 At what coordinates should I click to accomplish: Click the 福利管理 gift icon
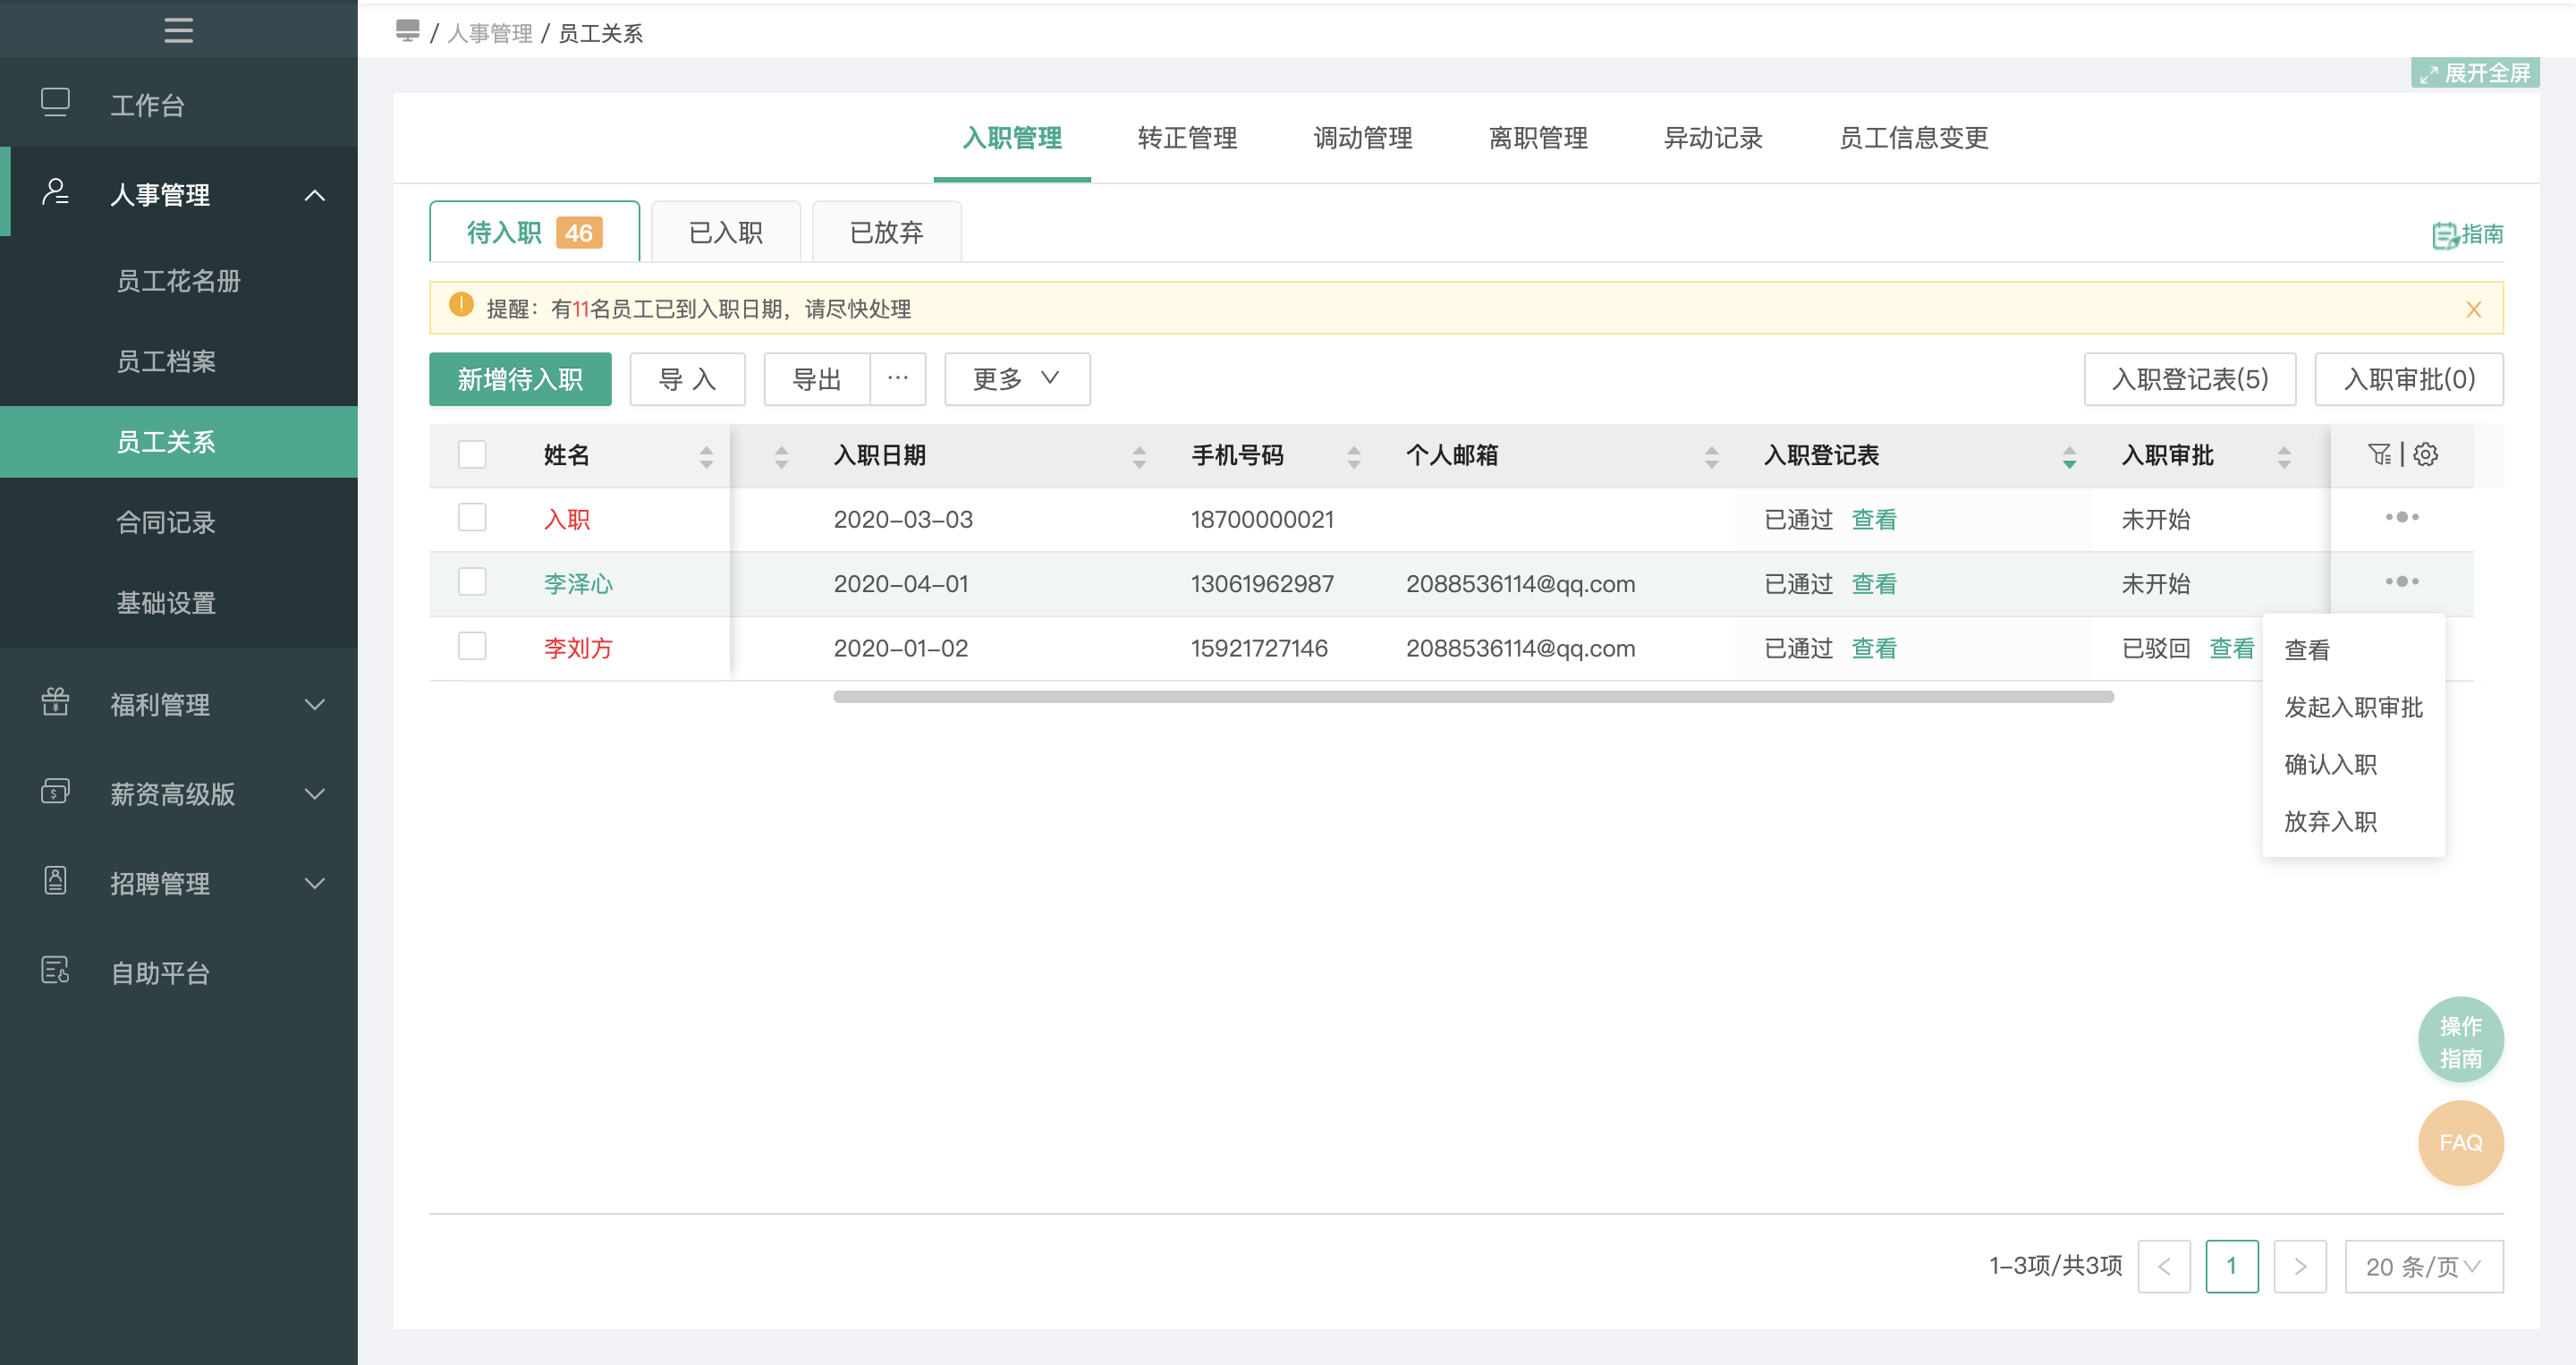pos(55,702)
